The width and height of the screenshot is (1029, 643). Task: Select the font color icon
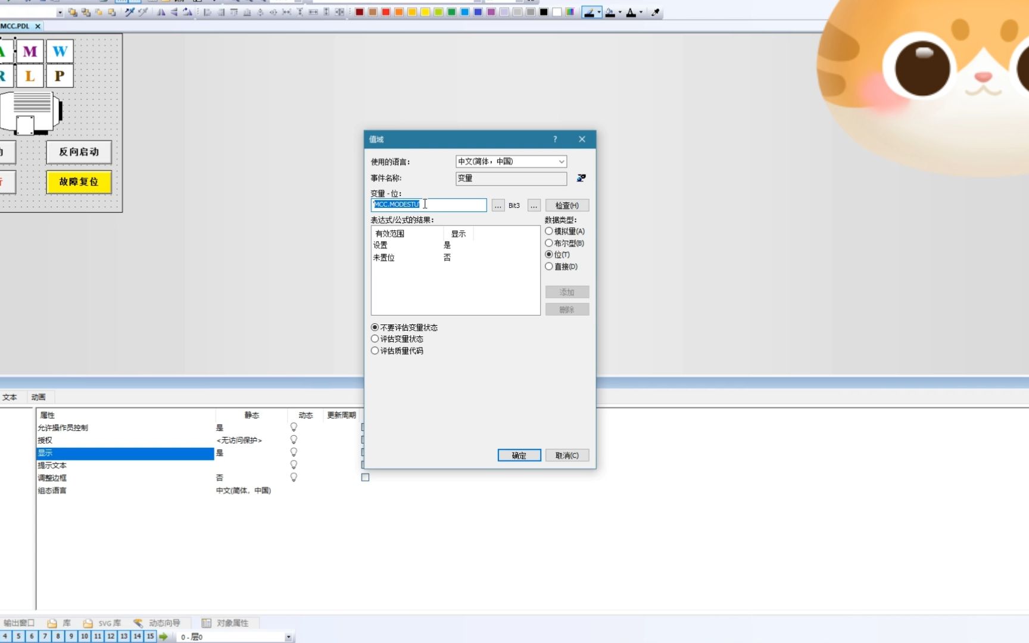pyautogui.click(x=631, y=12)
